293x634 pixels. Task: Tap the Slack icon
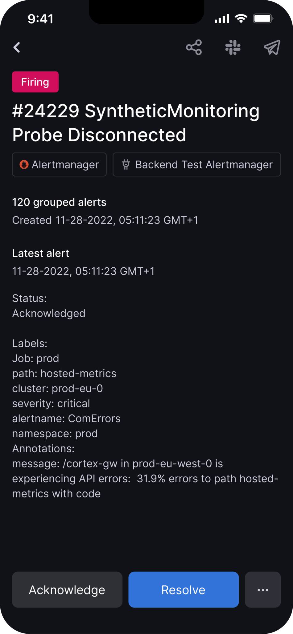(233, 47)
